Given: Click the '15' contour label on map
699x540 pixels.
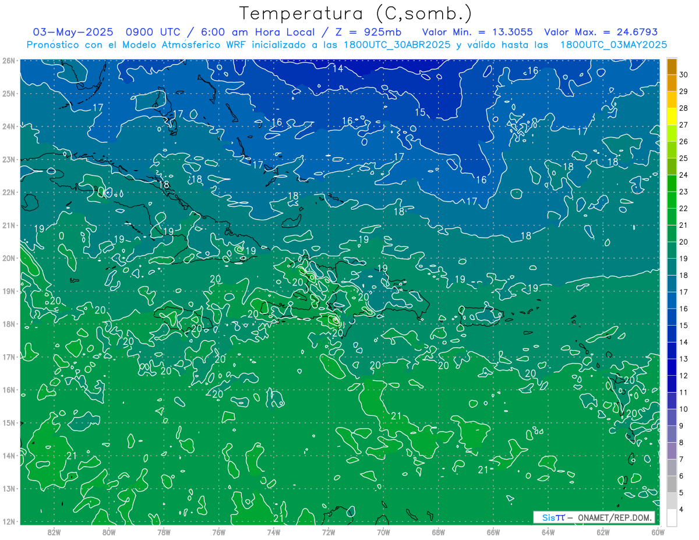Looking at the screenshot, I should 420,112.
